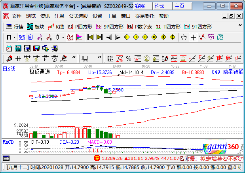The height and width of the screenshot is (173, 245).
Task: Open the candlestick chart type dropdown arrow
Action: [x=63, y=38]
